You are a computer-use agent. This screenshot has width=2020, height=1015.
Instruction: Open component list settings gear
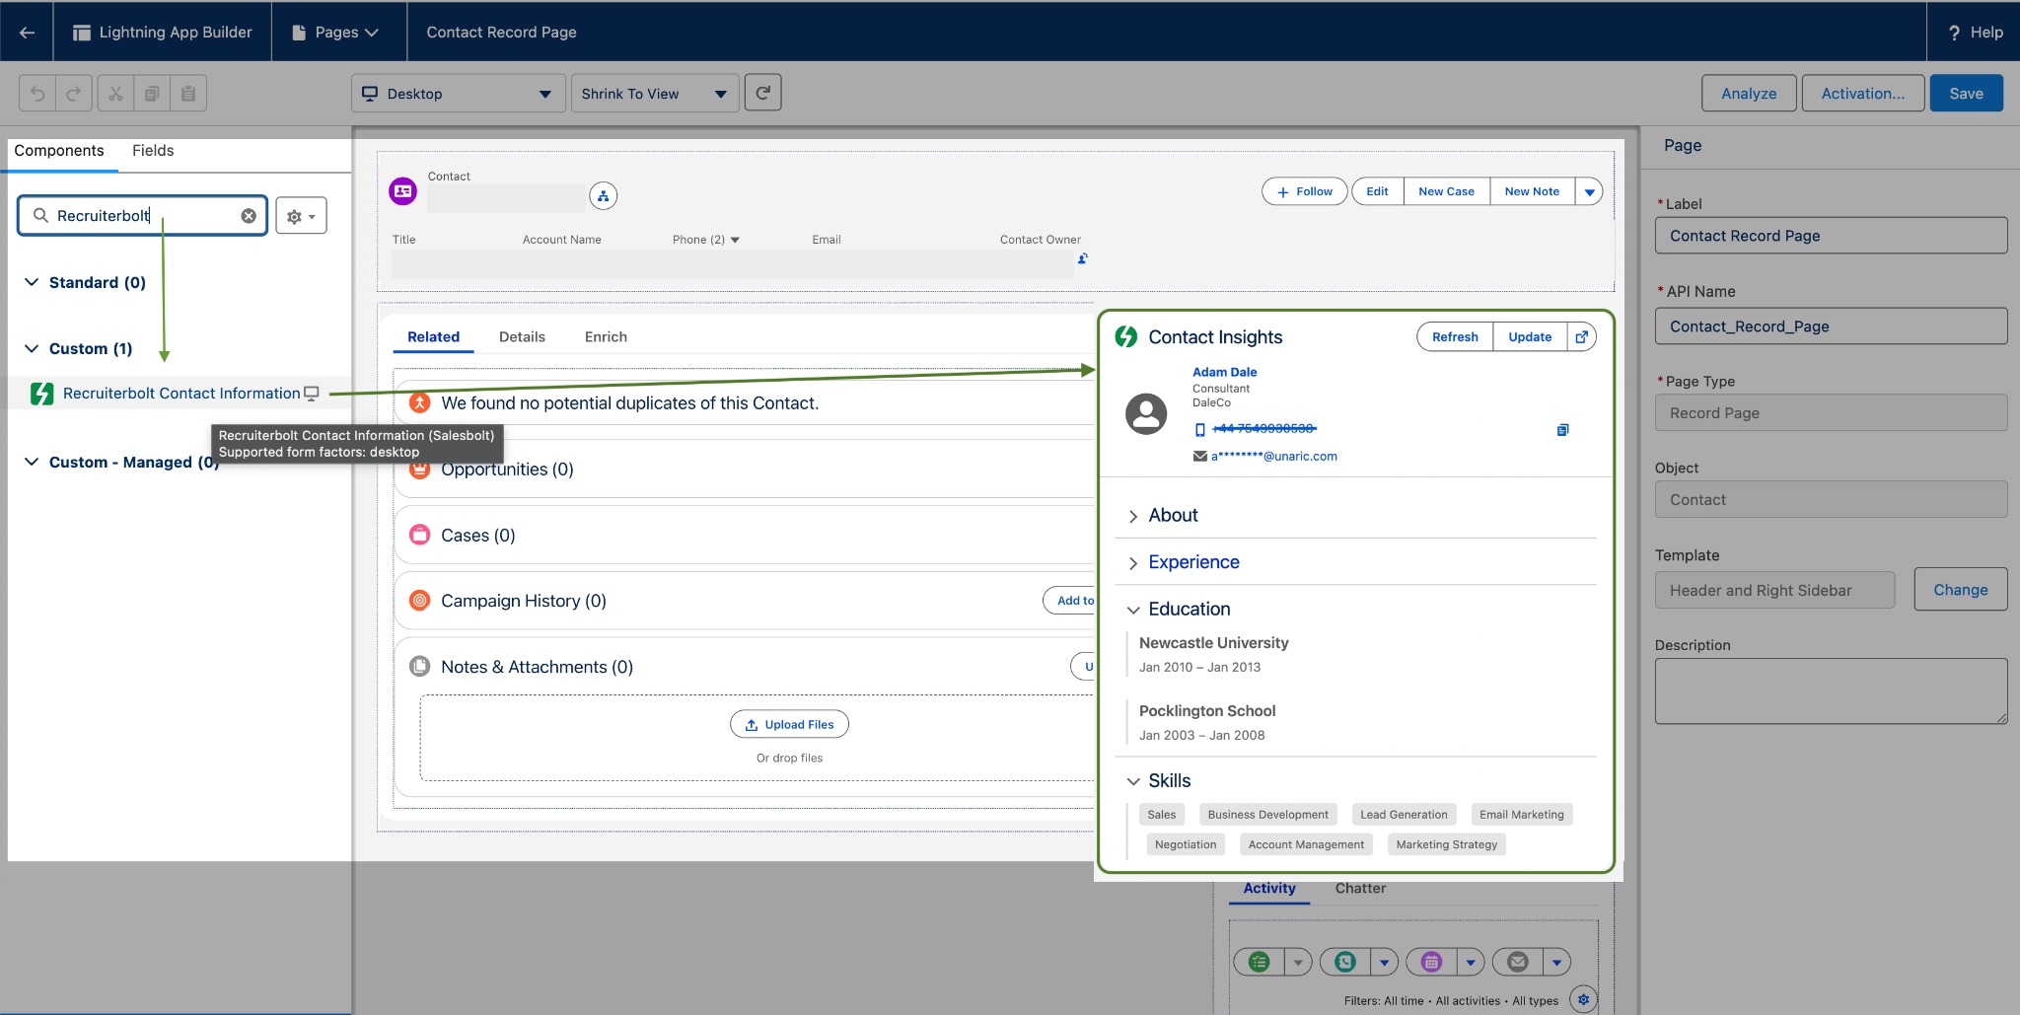pyautogui.click(x=301, y=216)
